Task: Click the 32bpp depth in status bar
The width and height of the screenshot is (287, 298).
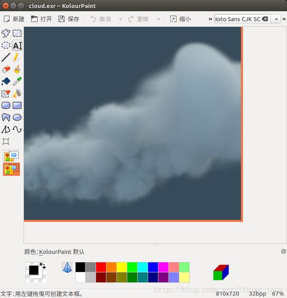Action: tap(258, 294)
